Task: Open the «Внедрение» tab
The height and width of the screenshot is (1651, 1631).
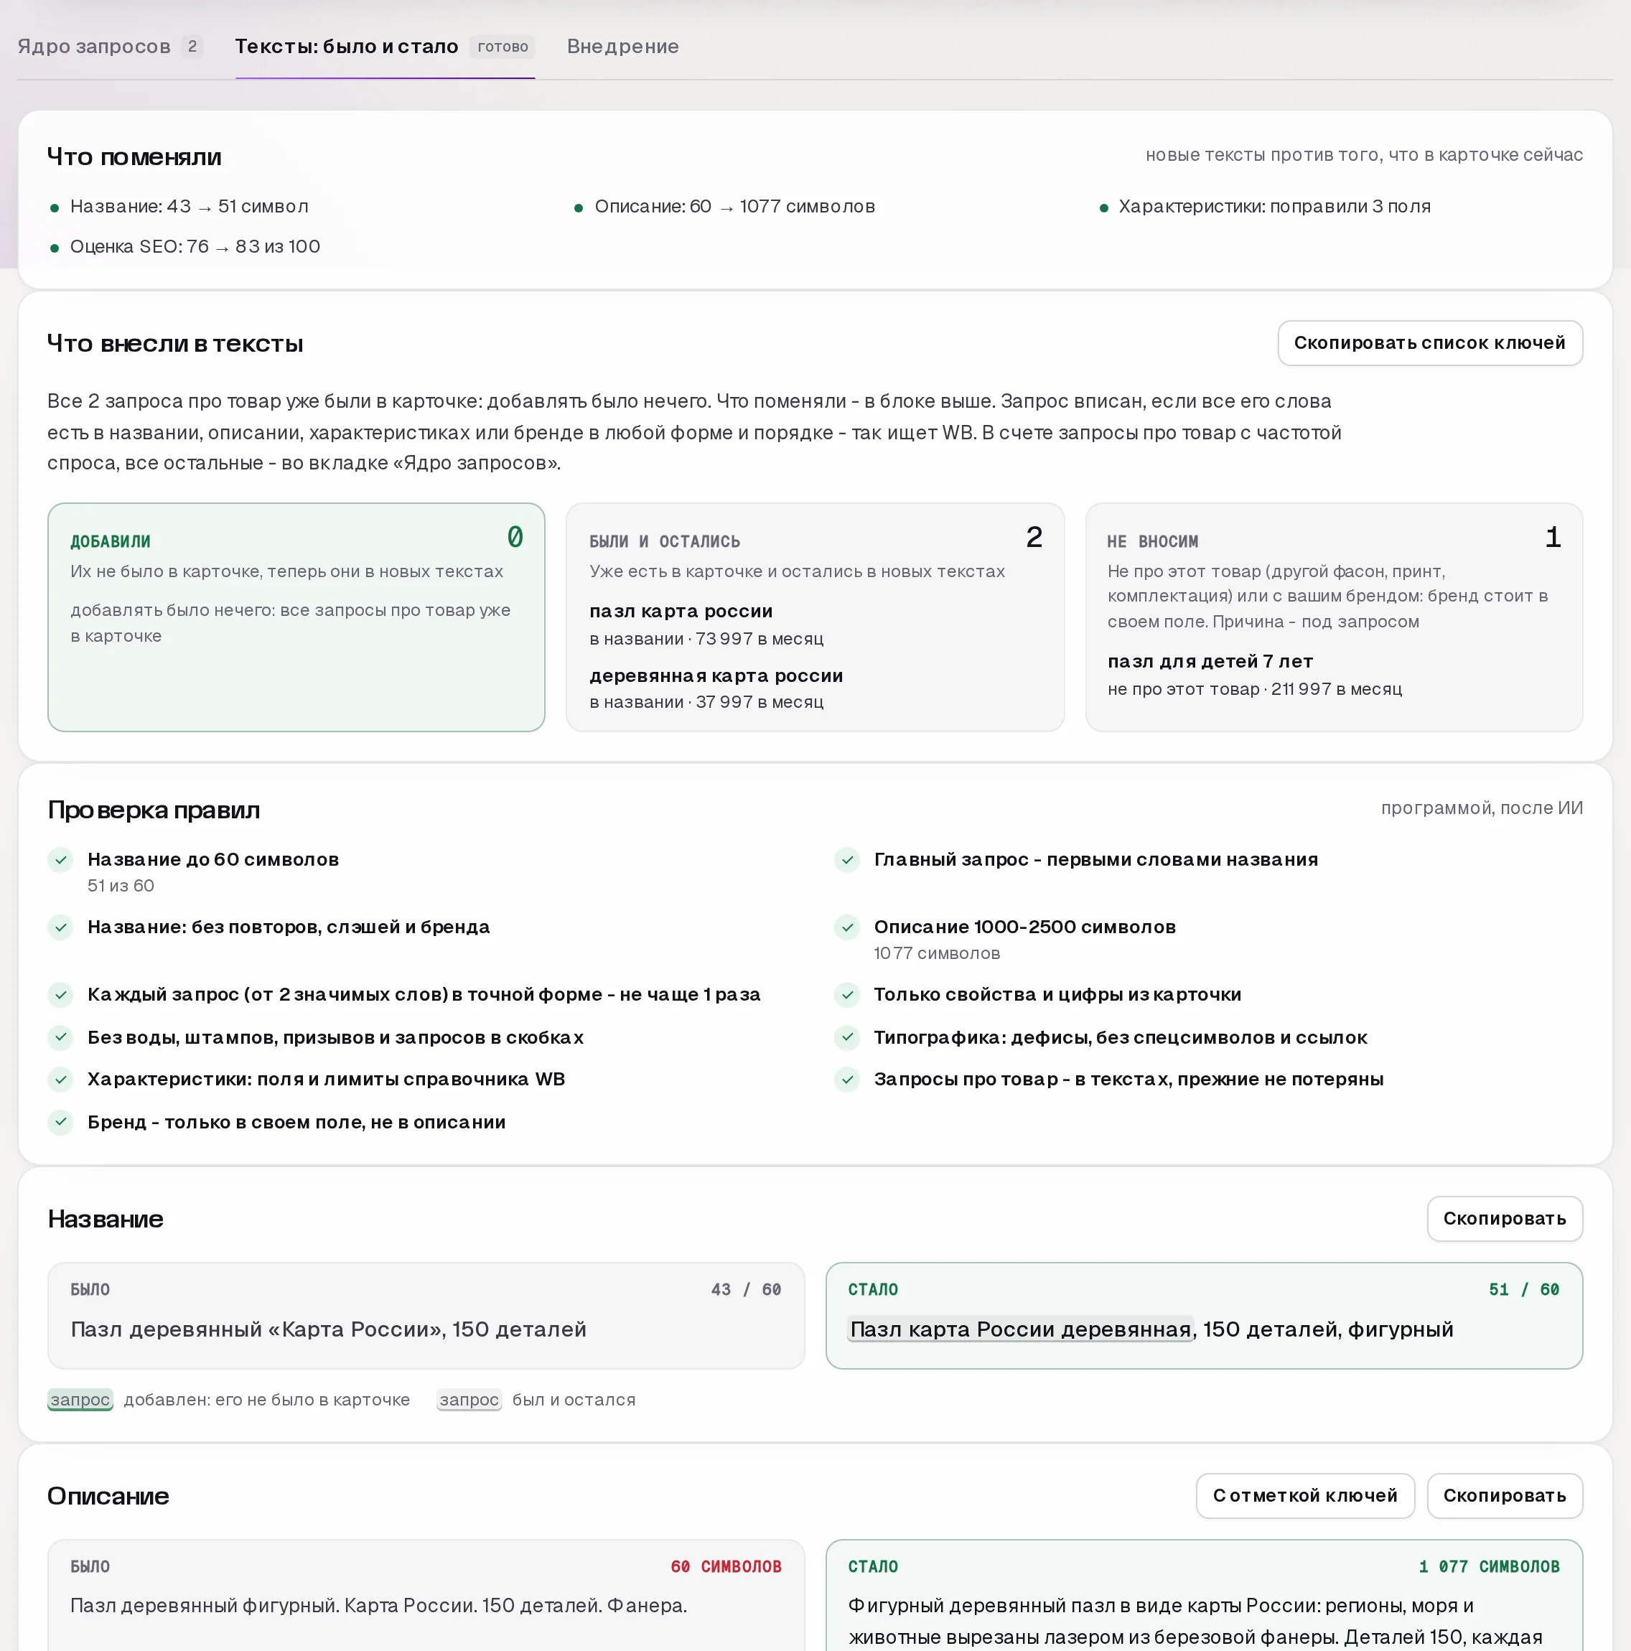Action: (622, 46)
